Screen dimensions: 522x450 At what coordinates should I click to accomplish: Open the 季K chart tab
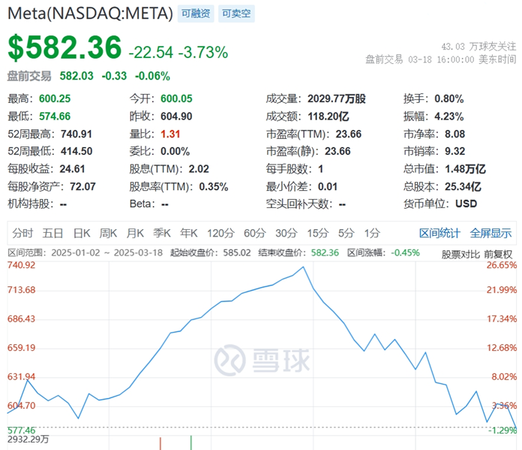coord(162,233)
